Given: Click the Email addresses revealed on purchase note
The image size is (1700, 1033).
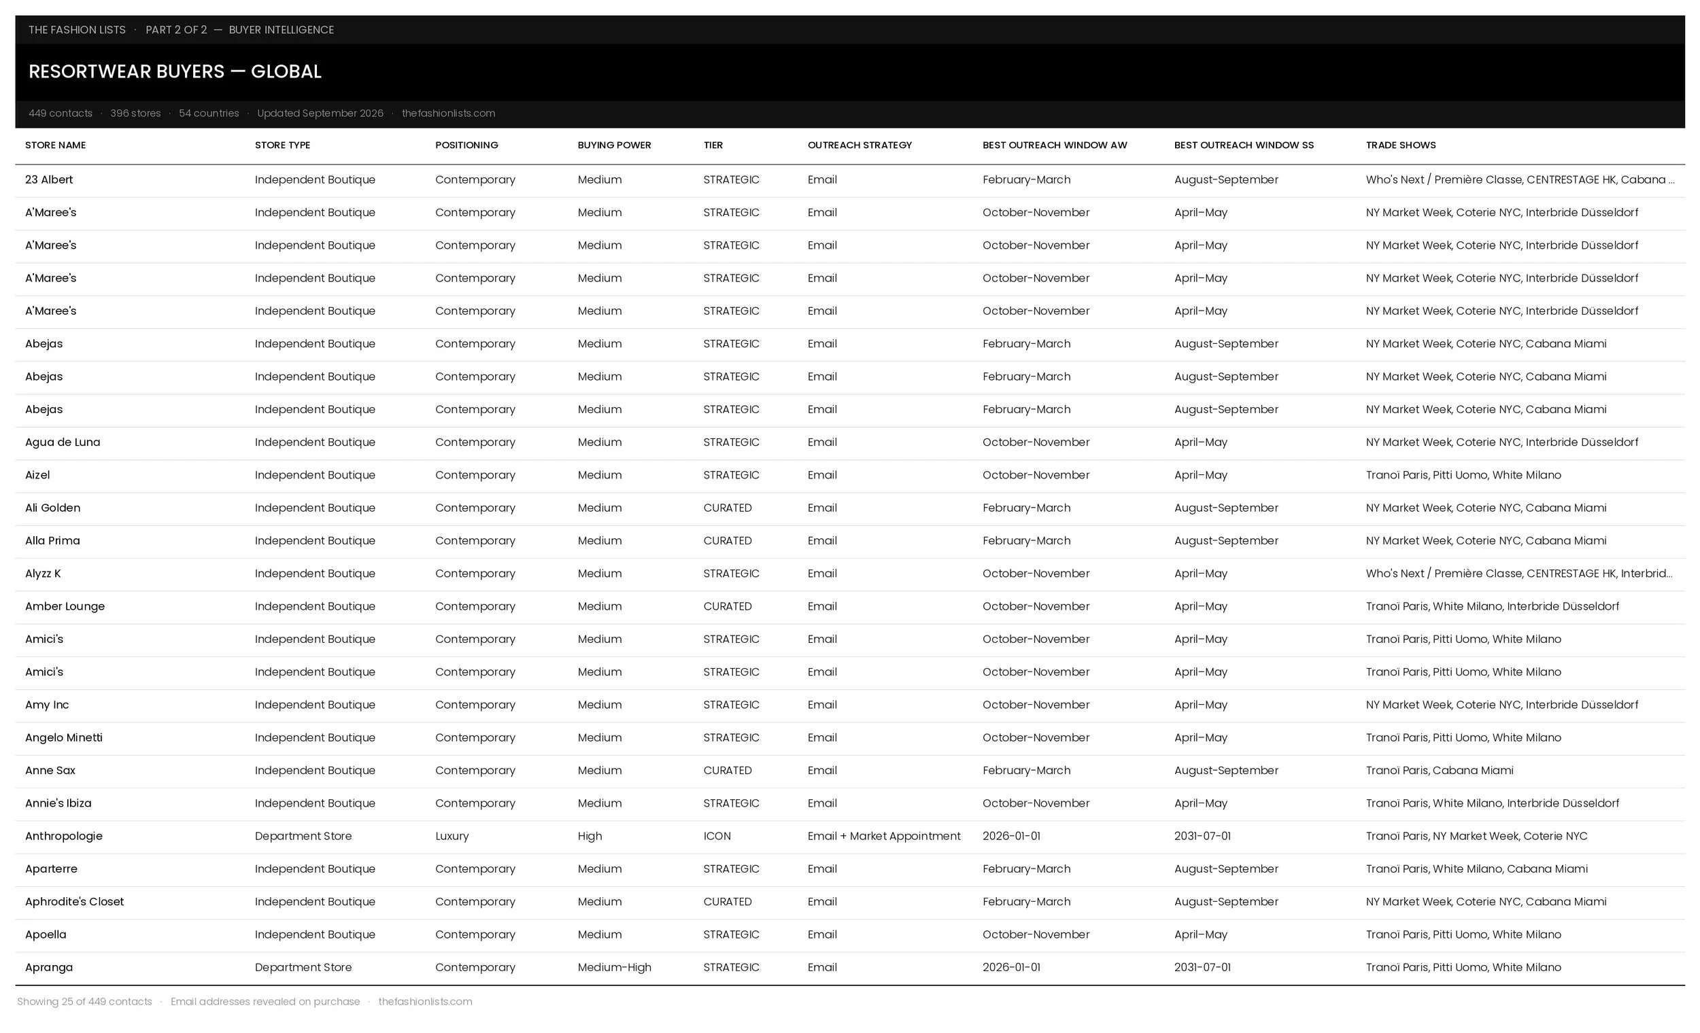Looking at the screenshot, I should click(265, 1001).
